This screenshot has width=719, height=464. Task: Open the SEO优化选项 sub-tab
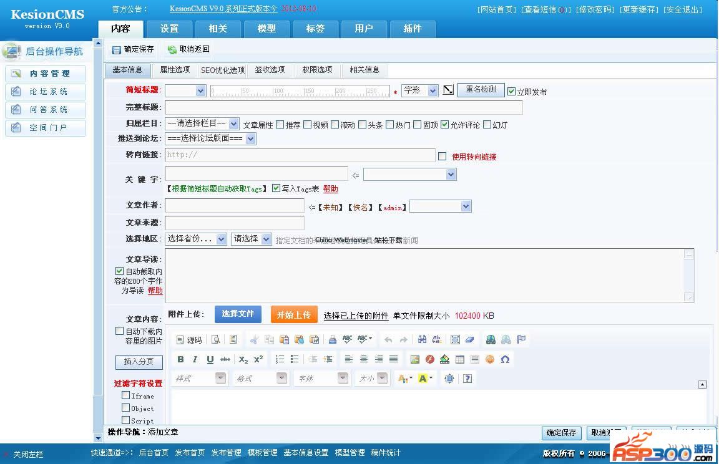pyautogui.click(x=223, y=70)
